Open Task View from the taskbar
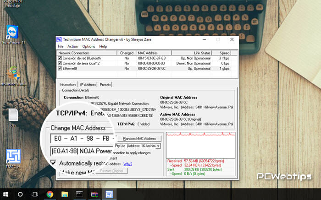Image resolution: width=321 pixels, height=200 pixels. 35,195
